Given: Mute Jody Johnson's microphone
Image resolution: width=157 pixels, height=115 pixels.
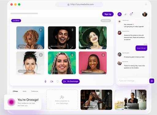Looking at the screenshot, I should click(72, 30).
